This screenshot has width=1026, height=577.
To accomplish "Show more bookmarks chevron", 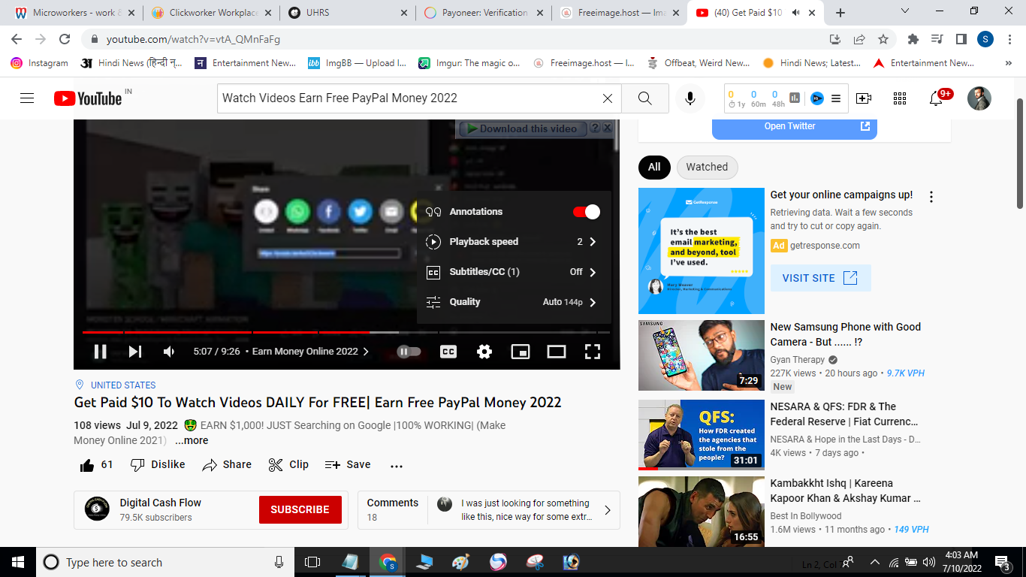I will click(1008, 63).
